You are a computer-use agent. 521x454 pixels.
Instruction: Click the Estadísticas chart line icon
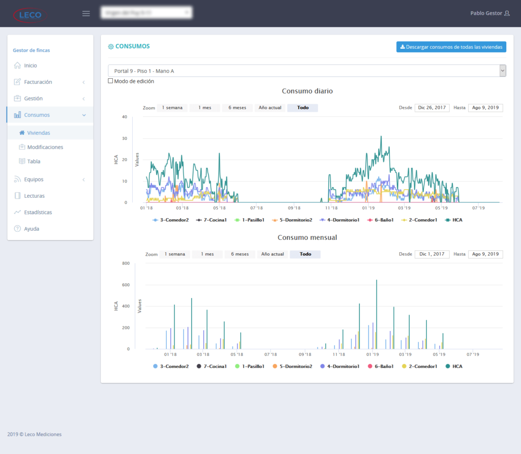click(17, 212)
